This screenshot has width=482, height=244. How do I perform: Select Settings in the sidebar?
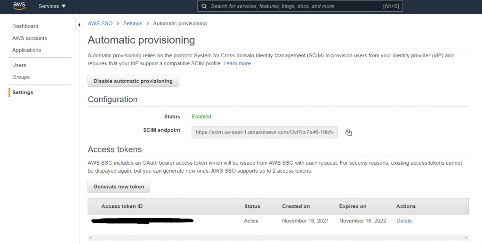point(23,92)
